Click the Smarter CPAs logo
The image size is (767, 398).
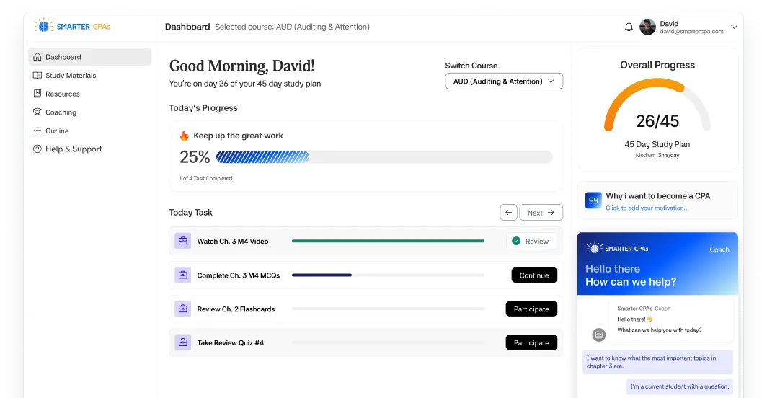click(x=72, y=27)
